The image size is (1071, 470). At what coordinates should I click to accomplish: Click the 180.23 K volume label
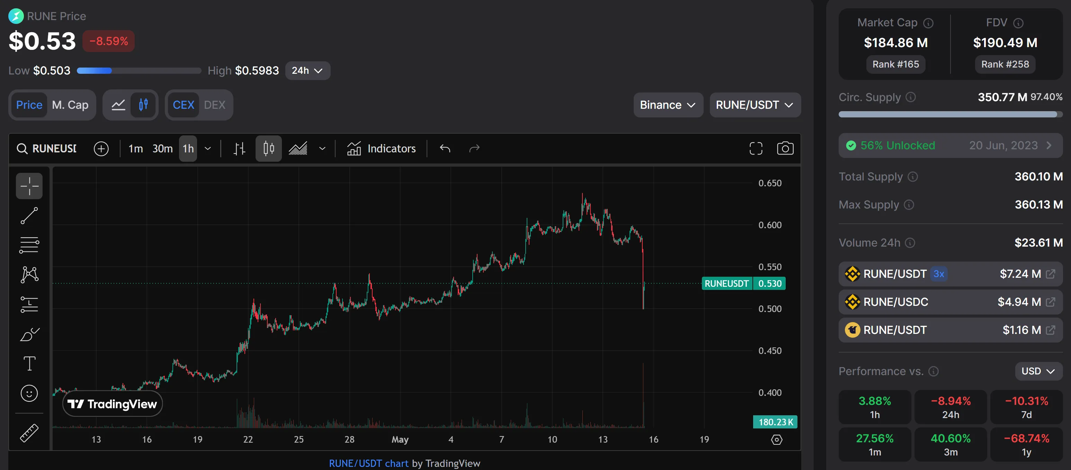[x=775, y=422]
